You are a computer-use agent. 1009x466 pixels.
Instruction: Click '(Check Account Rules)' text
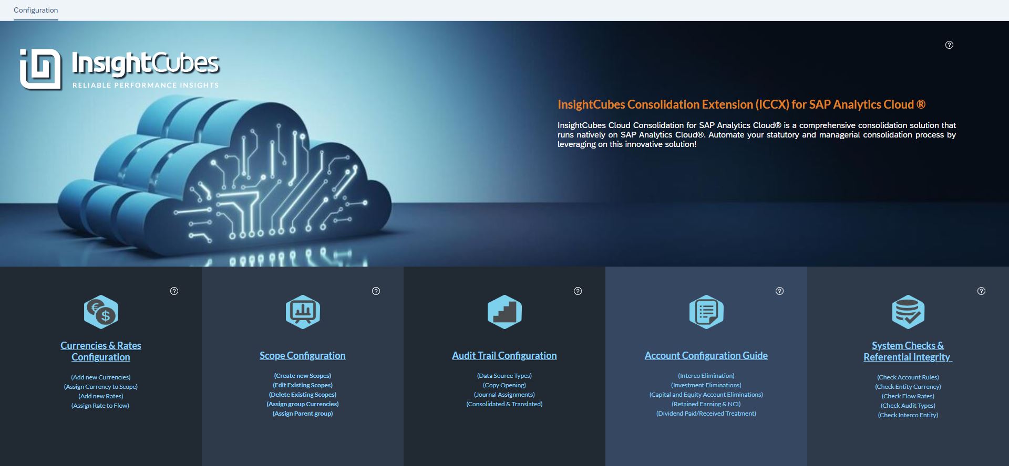point(908,377)
